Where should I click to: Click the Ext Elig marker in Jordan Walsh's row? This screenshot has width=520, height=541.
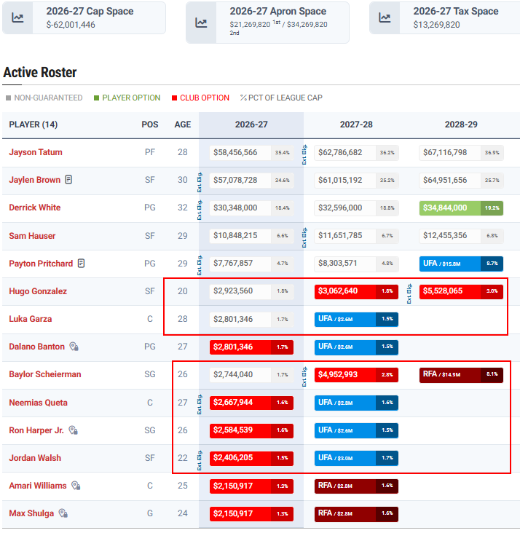coord(199,460)
